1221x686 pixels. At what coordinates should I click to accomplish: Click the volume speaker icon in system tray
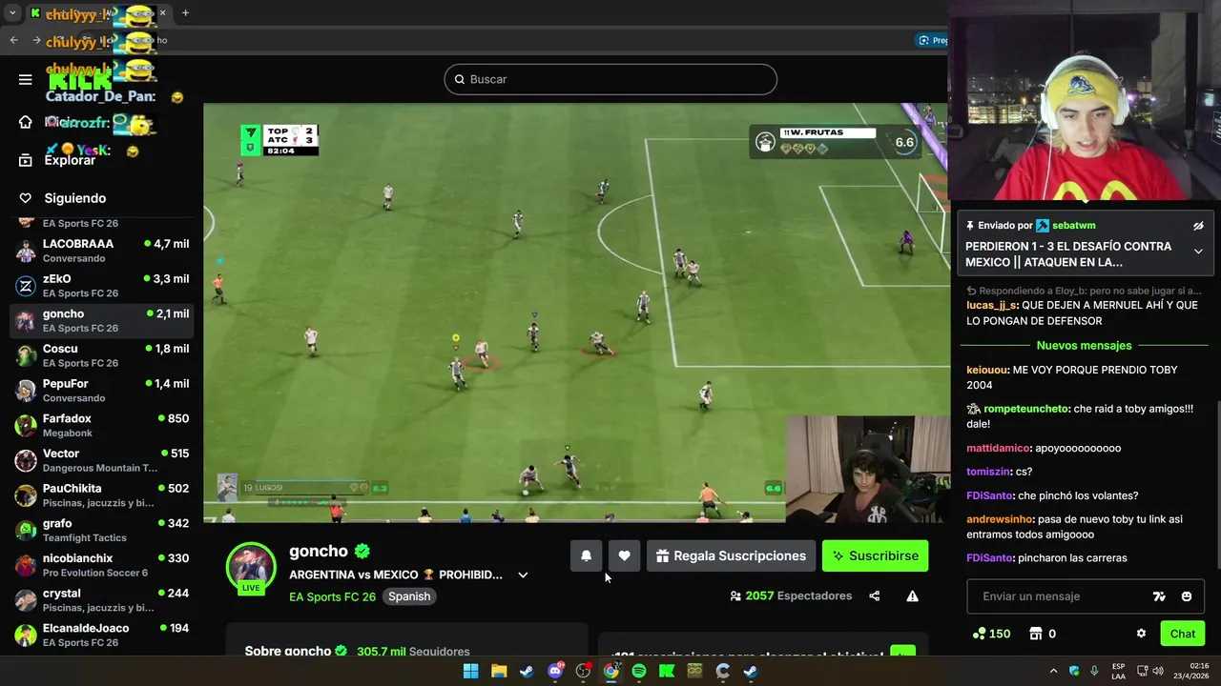pyautogui.click(x=1158, y=671)
